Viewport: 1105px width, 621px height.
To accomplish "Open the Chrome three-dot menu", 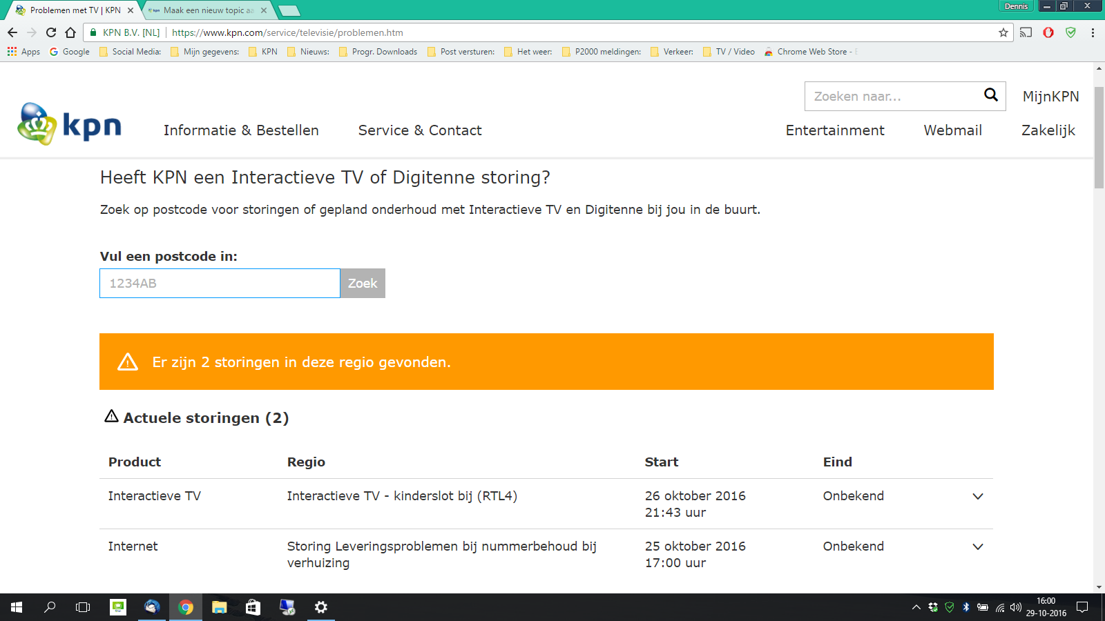I will click(1093, 32).
